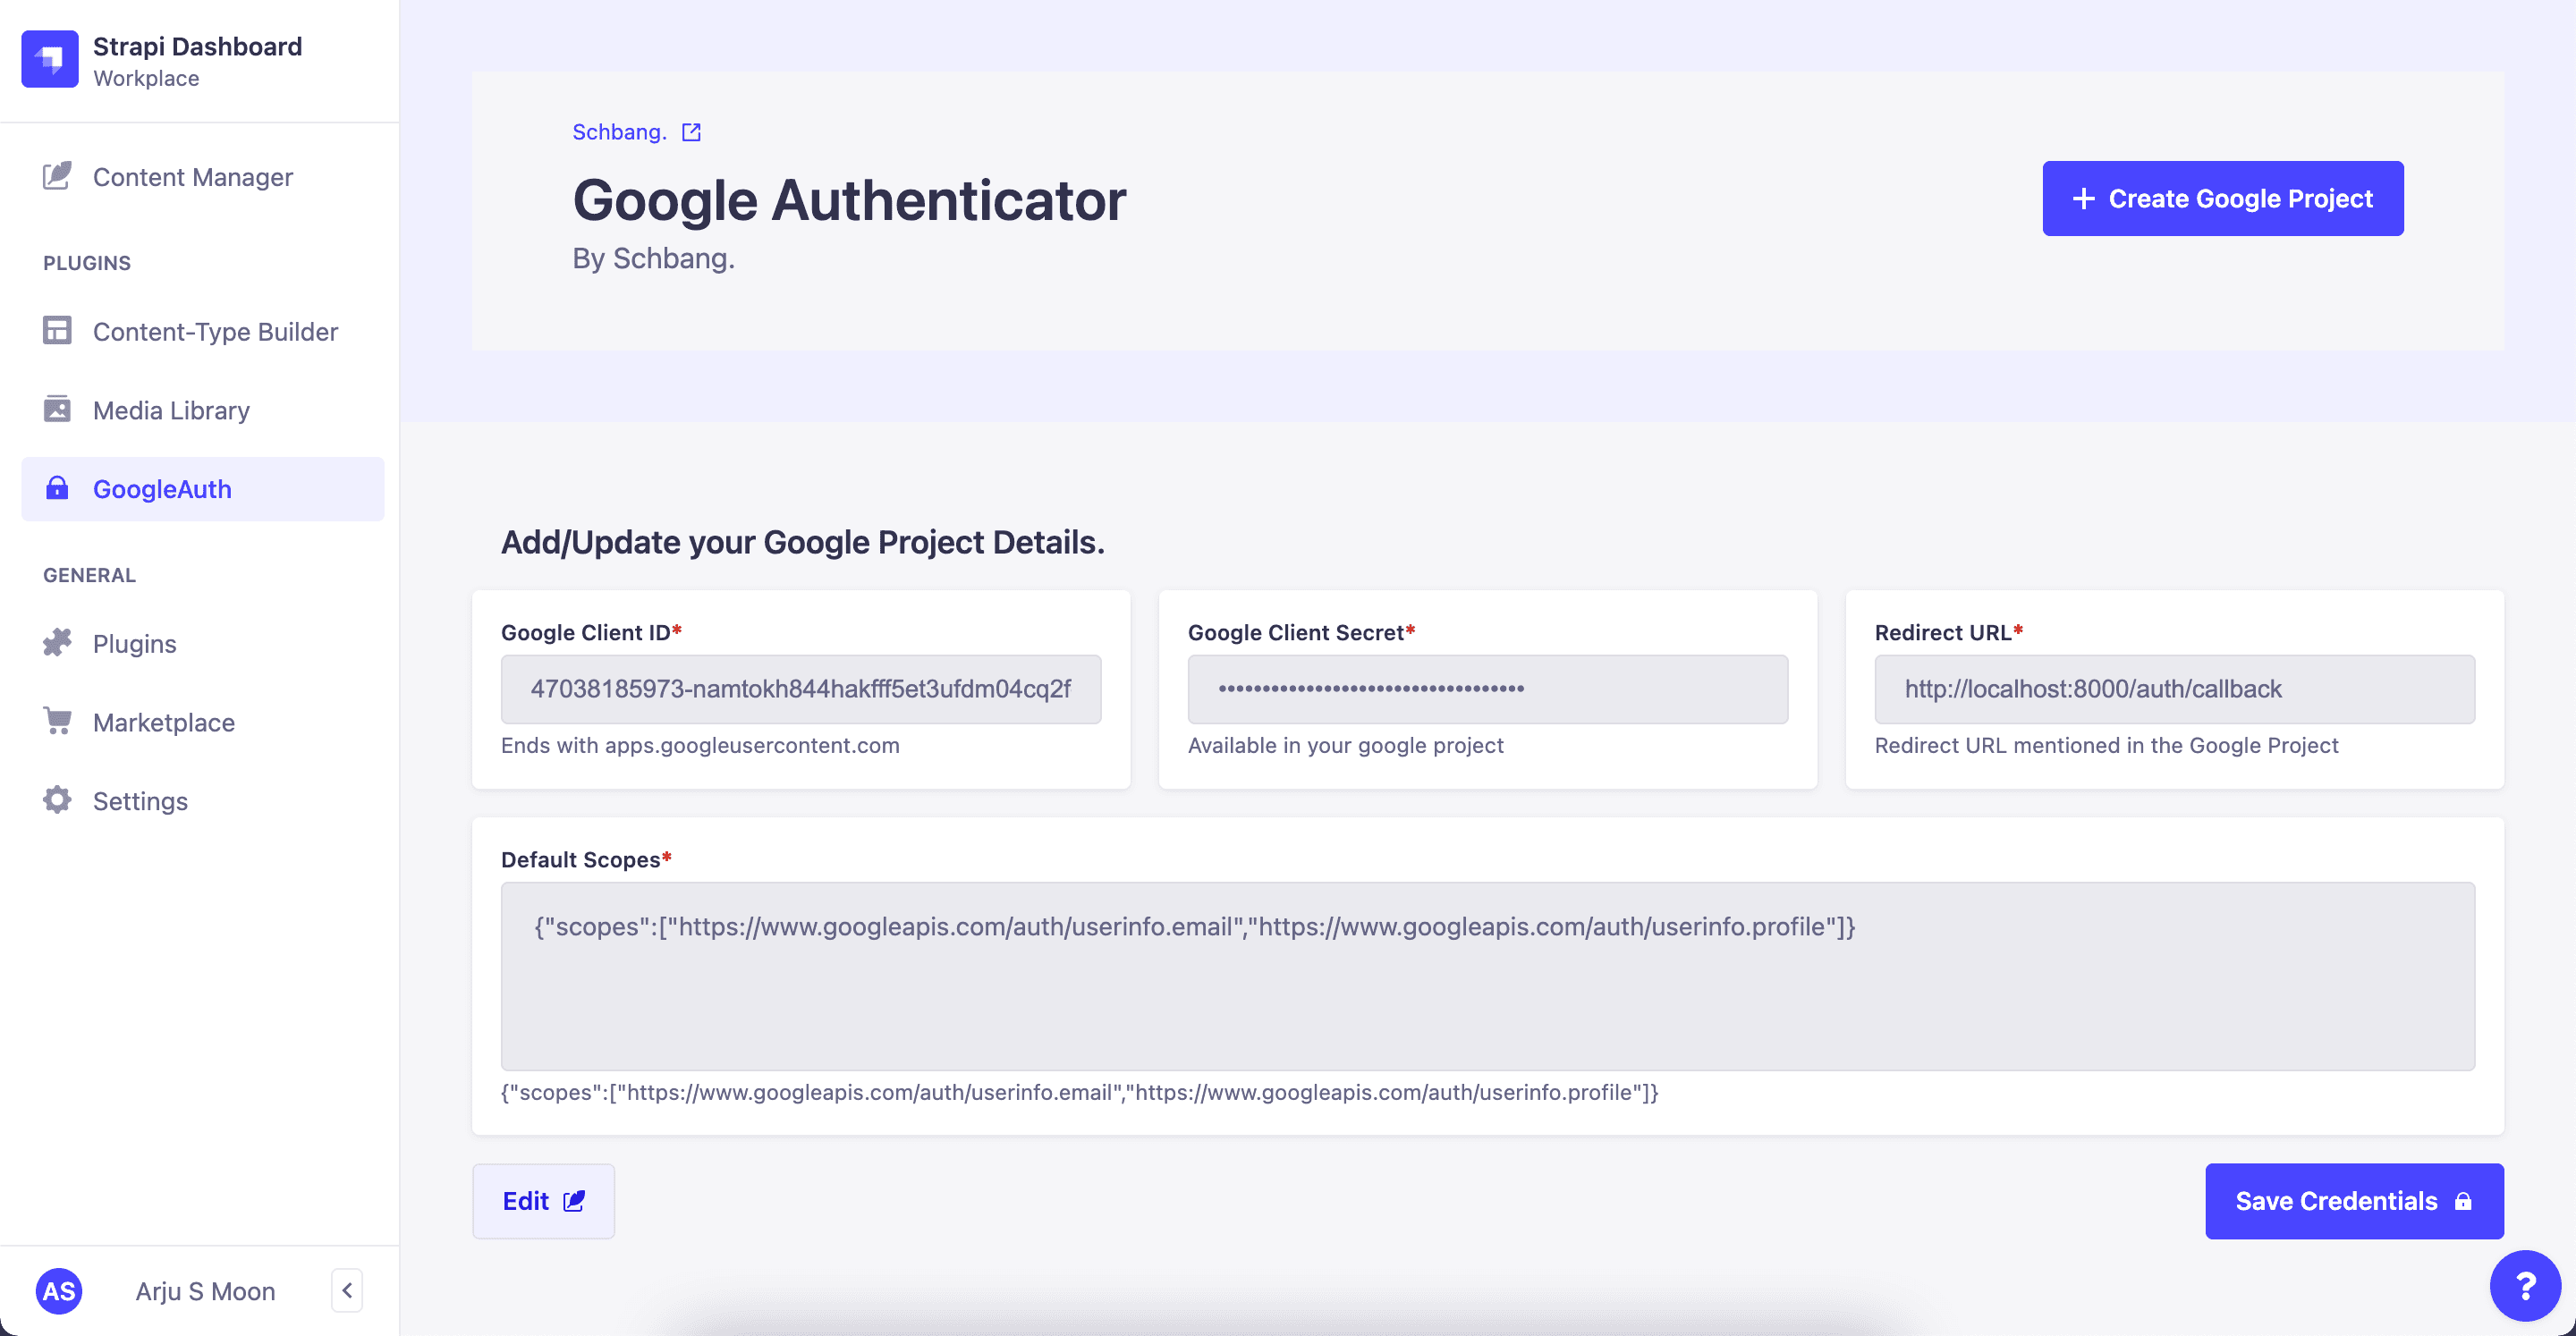Click the Marketplace cart icon
2576x1336 pixels.
point(58,721)
